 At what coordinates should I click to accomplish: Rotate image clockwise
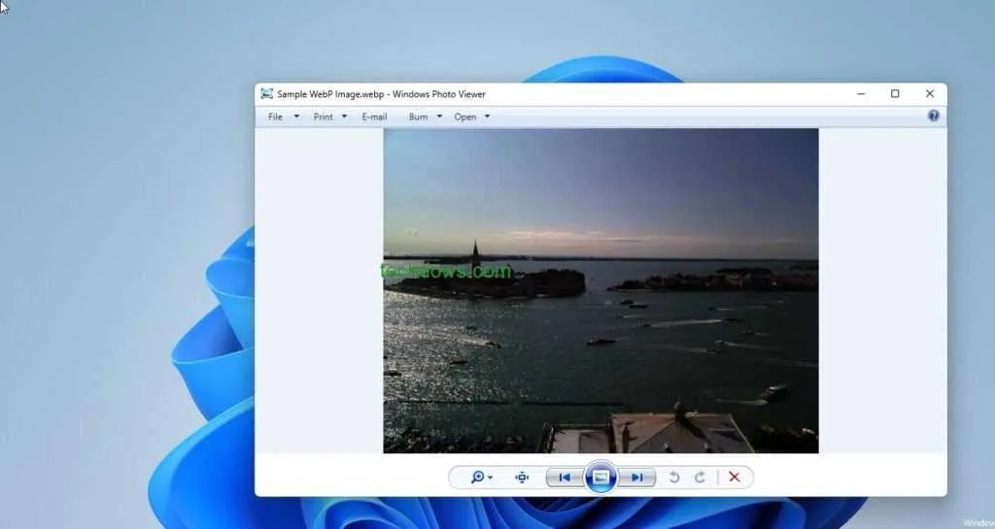(700, 477)
